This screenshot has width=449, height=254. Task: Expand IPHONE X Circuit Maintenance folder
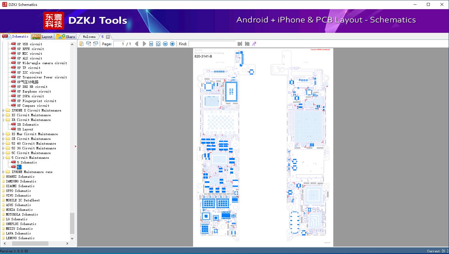click(3, 110)
